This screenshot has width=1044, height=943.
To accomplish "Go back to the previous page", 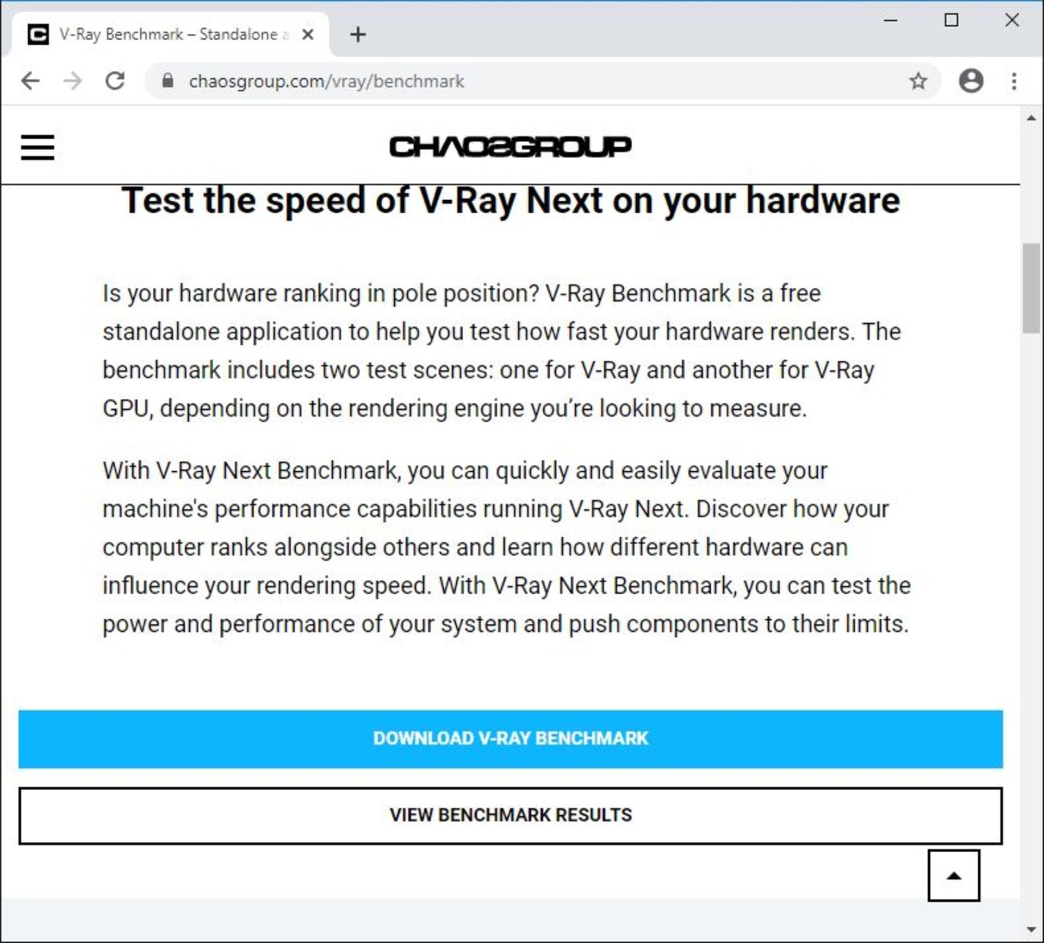I will tap(30, 81).
